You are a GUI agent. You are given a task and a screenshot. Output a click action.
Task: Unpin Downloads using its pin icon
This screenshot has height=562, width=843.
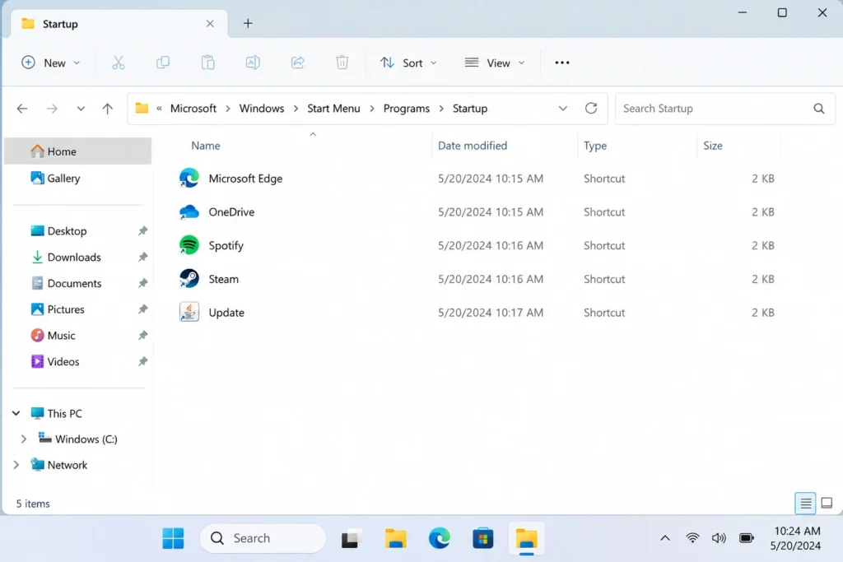click(x=142, y=257)
